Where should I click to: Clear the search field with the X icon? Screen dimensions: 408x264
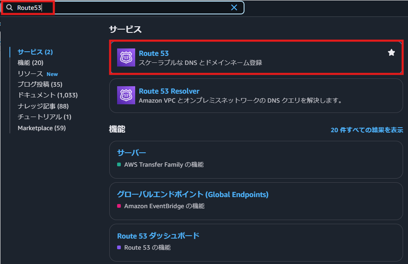[x=234, y=7]
